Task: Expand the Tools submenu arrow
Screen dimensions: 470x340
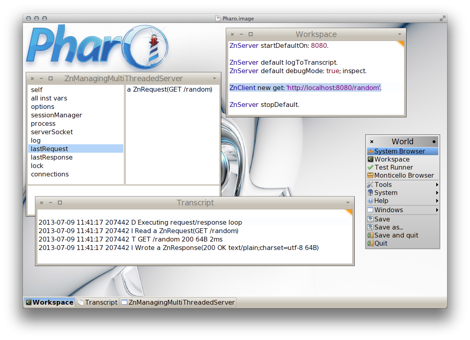Action: pyautogui.click(x=437, y=185)
